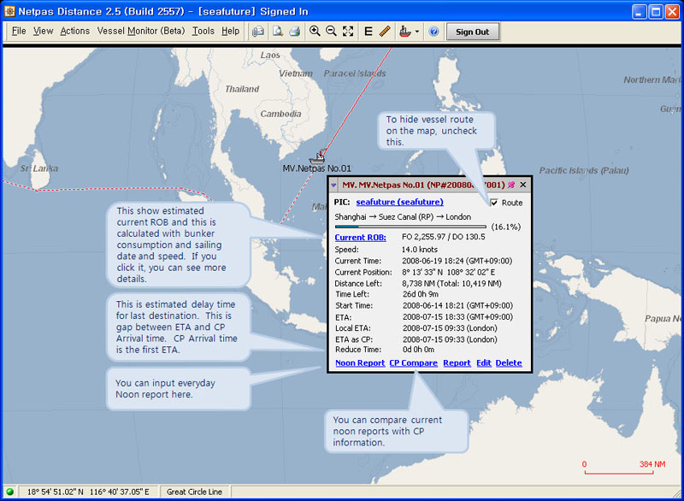This screenshot has width=684, height=501.
Task: Open the CP Compare link
Action: pyautogui.click(x=413, y=362)
